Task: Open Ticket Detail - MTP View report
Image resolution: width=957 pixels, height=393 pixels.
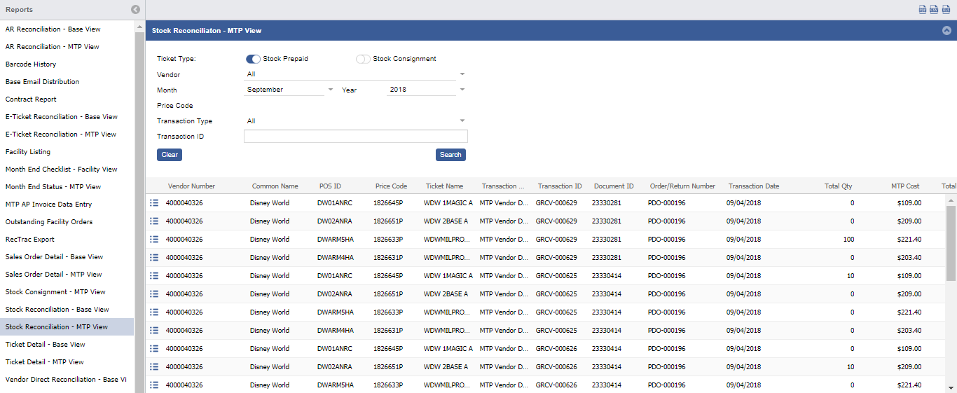Action: click(x=45, y=362)
